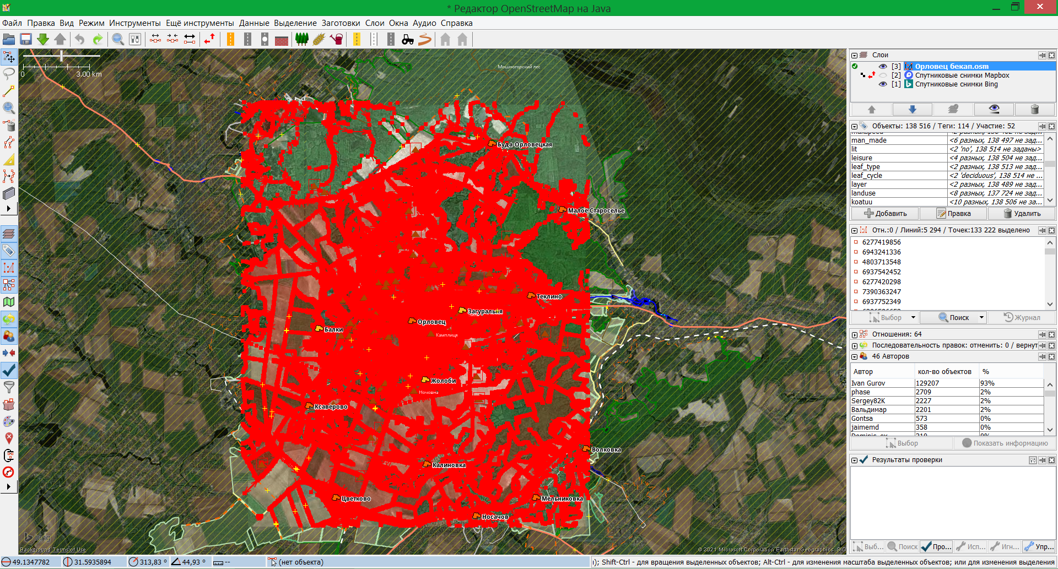Viewport: 1058px width, 569px height.
Task: Toggle the Layers panel button in sidebar
Action: (x=9, y=234)
